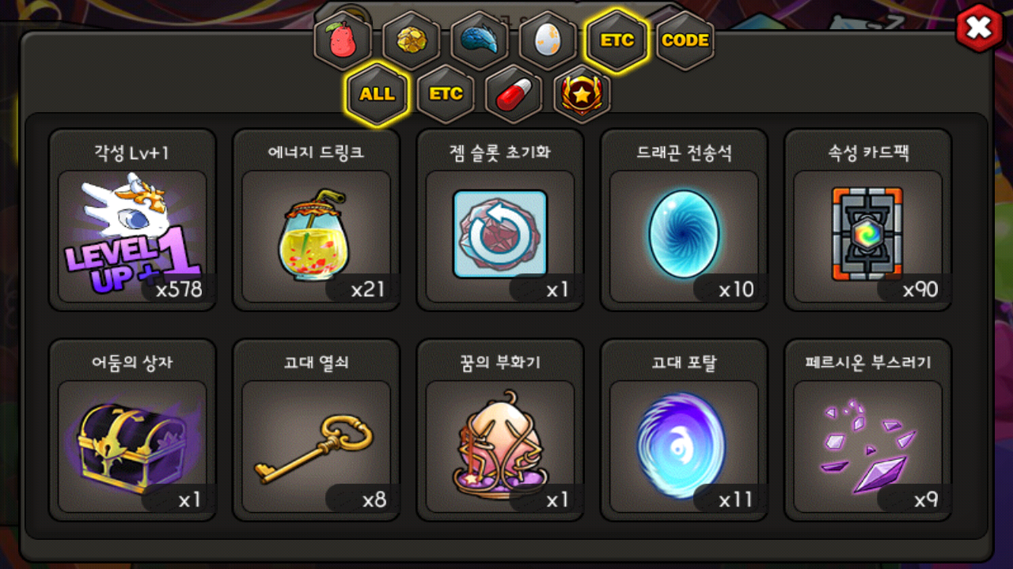The height and width of the screenshot is (569, 1013).
Task: Filter by ETC sub-category
Action: [446, 94]
